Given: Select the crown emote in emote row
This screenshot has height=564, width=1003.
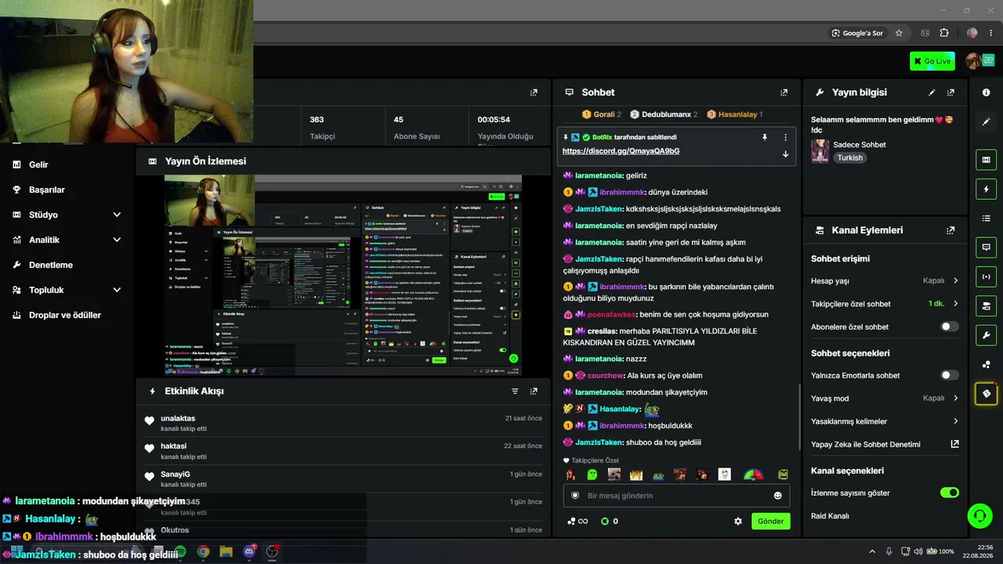Looking at the screenshot, I should click(x=635, y=475).
